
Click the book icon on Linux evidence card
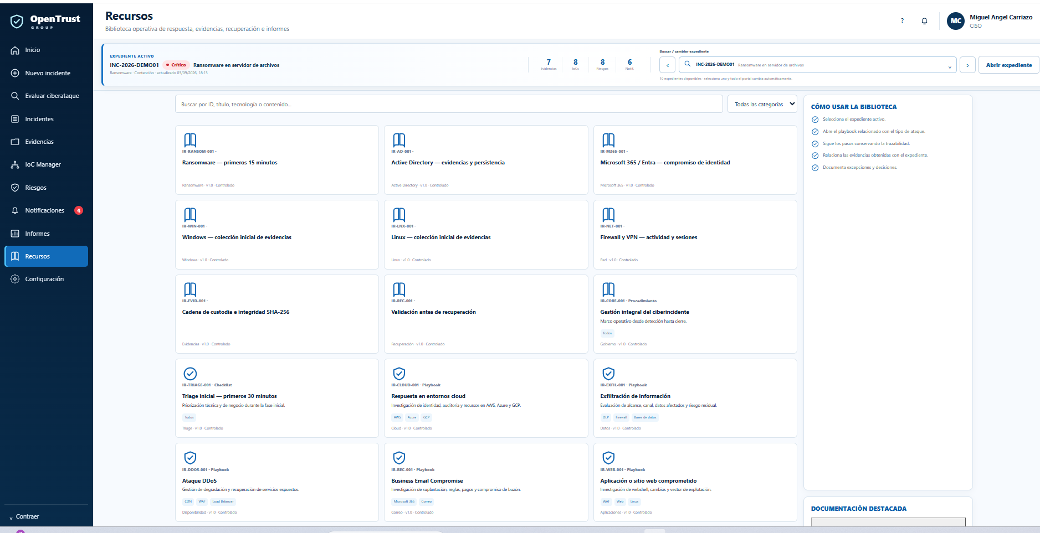pyautogui.click(x=399, y=214)
